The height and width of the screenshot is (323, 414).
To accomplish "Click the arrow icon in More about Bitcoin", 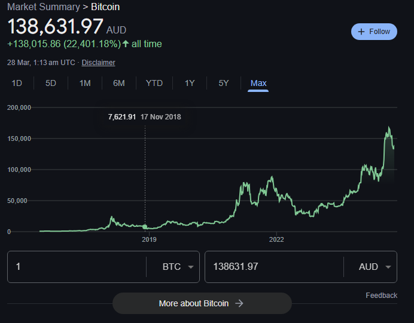I will (239, 303).
